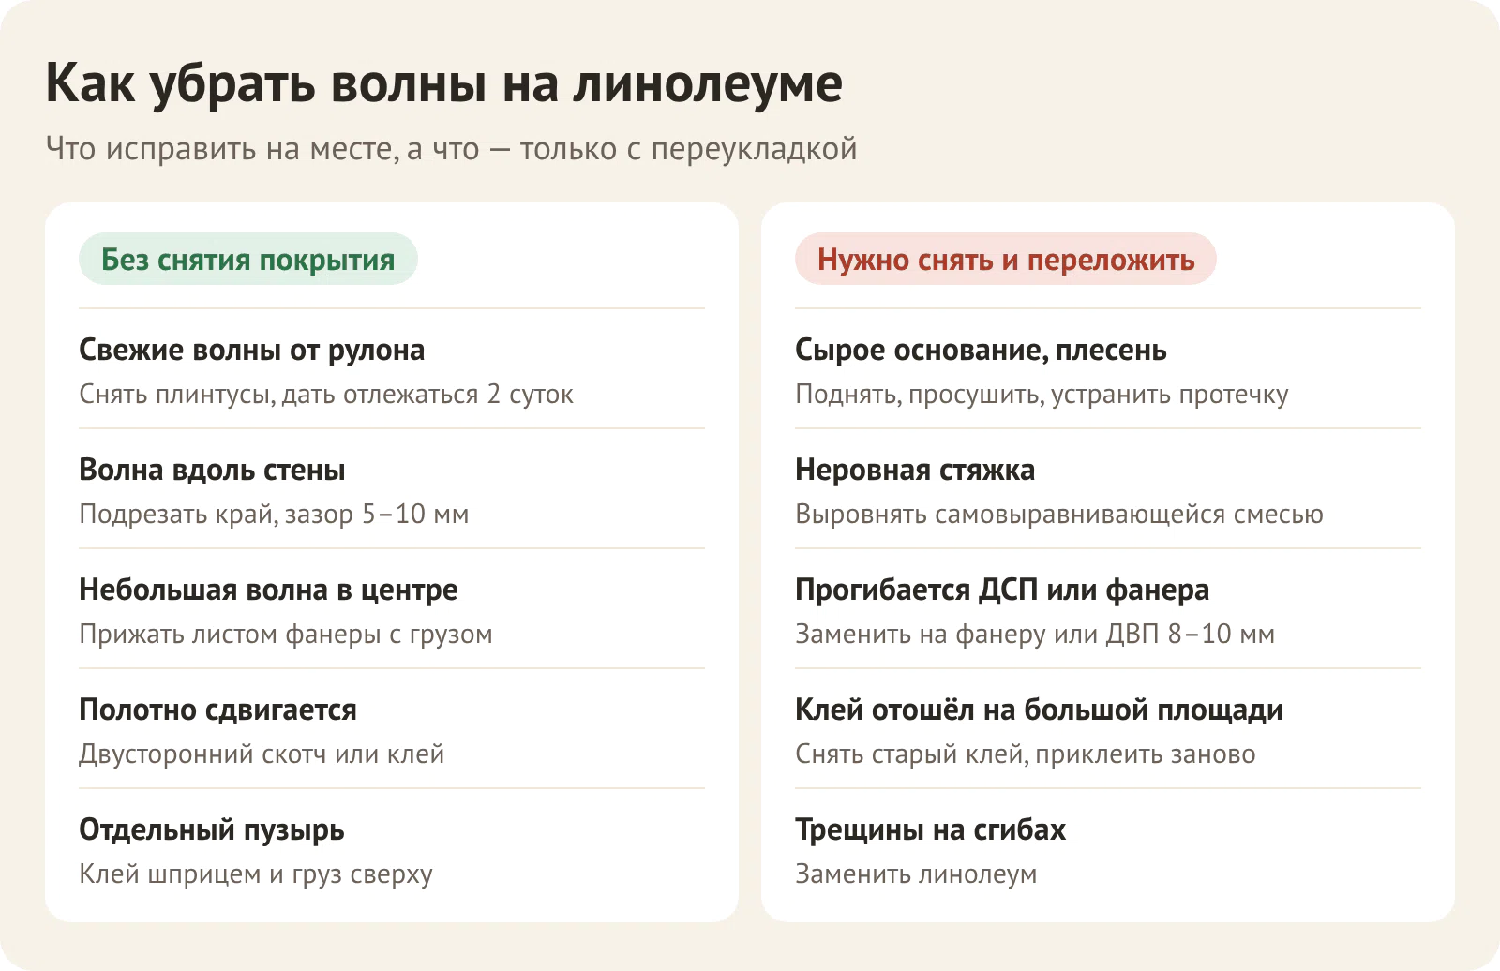Screen dimensions: 1500x971
Task: Click "Снять старый клей, приклеить заново"
Action: point(1026,754)
